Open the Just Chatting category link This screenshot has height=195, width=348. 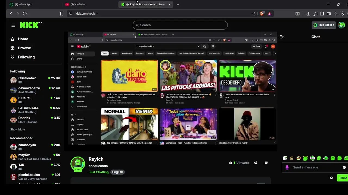point(98,172)
